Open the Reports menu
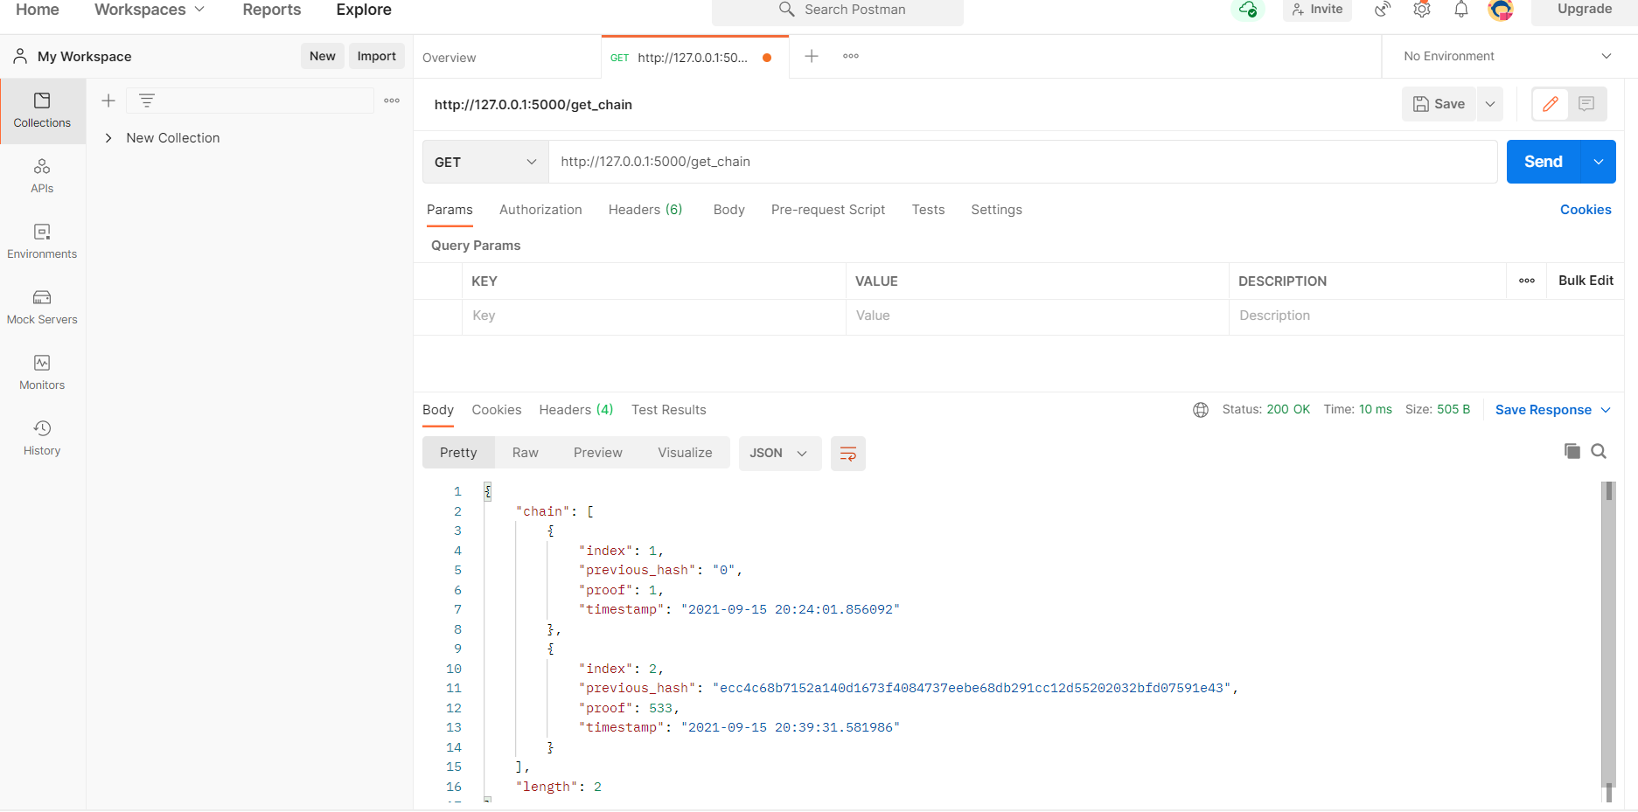Image resolution: width=1638 pixels, height=812 pixels. [x=271, y=10]
